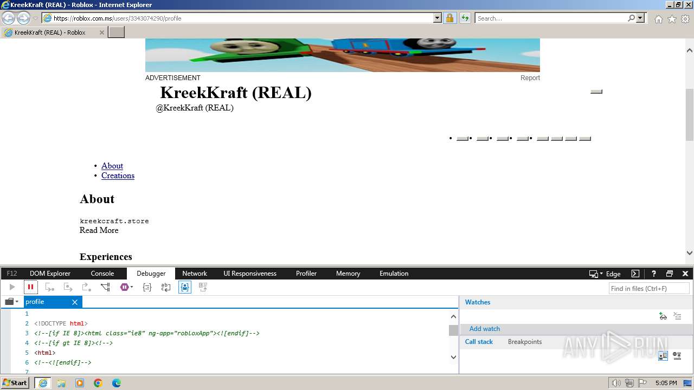Screen dimensions: 694x390
Task: Click the Step over debugger icon
Action: pyautogui.click(x=68, y=287)
